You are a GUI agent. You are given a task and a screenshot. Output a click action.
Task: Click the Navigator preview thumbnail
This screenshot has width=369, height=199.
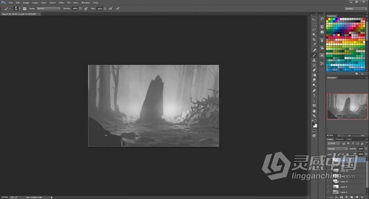(347, 106)
